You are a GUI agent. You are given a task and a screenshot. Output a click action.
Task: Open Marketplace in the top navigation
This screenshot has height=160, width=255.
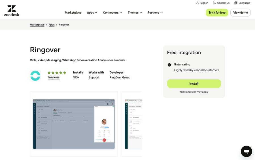tap(73, 13)
